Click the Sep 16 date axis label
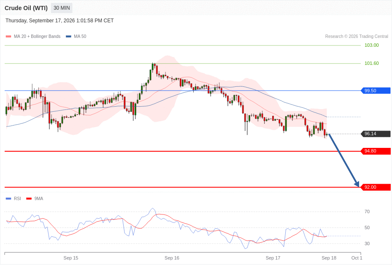The image size is (392, 265). coord(172,258)
